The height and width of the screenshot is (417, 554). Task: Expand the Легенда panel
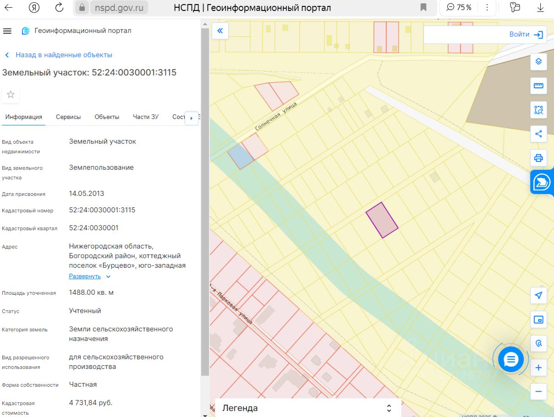point(307,408)
